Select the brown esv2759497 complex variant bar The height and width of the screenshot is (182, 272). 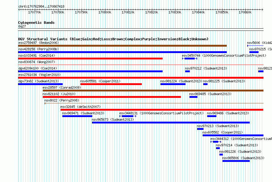tap(123, 46)
